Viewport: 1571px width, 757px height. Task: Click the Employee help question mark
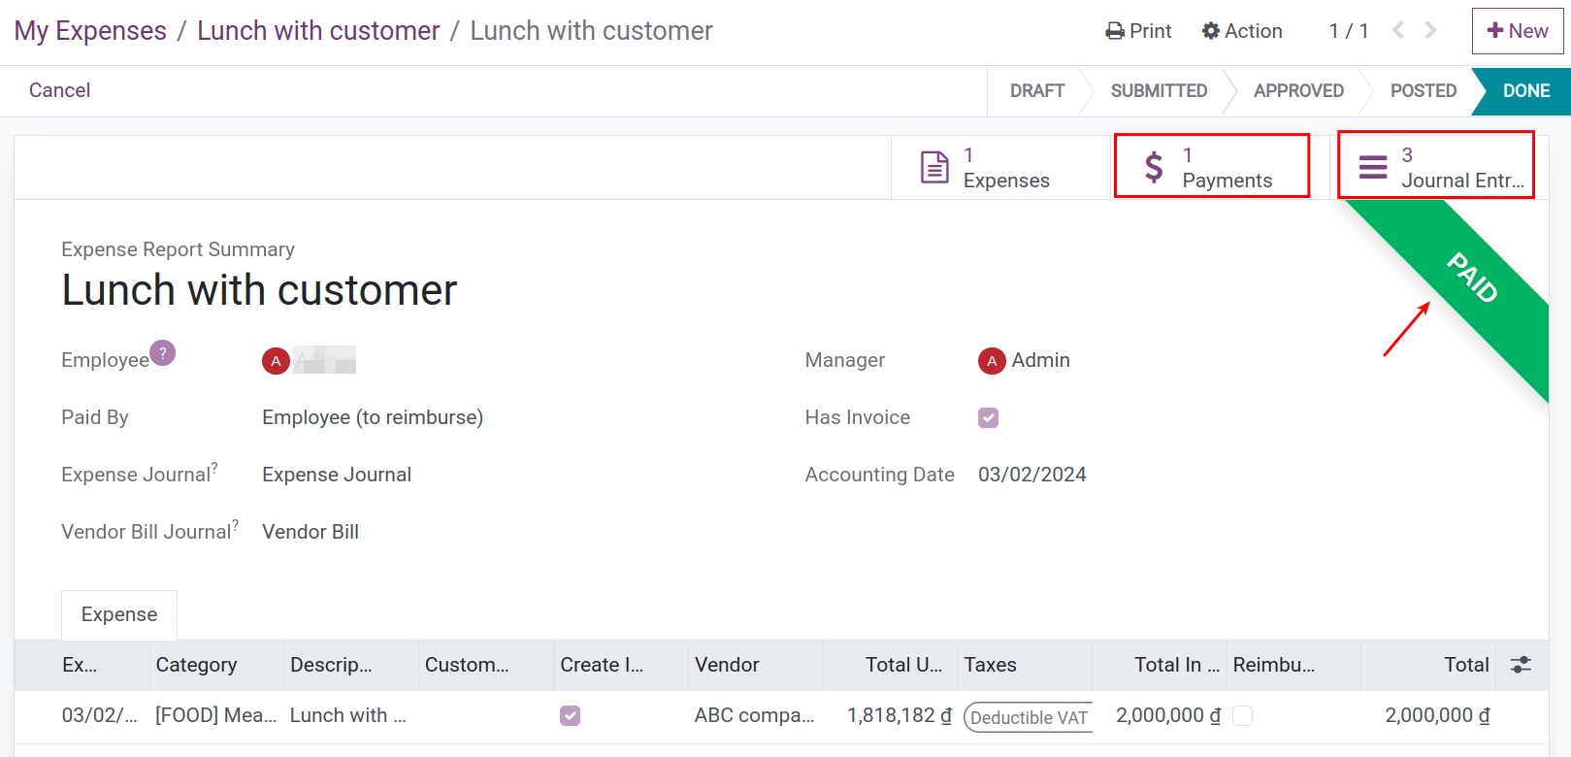pyautogui.click(x=163, y=352)
